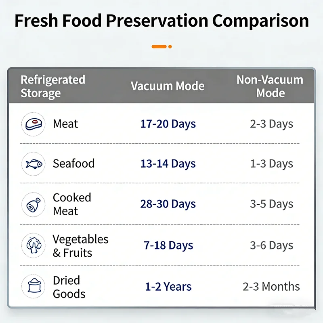Click the vegetables and fruits icon
This screenshot has height=323, width=323.
point(34,245)
